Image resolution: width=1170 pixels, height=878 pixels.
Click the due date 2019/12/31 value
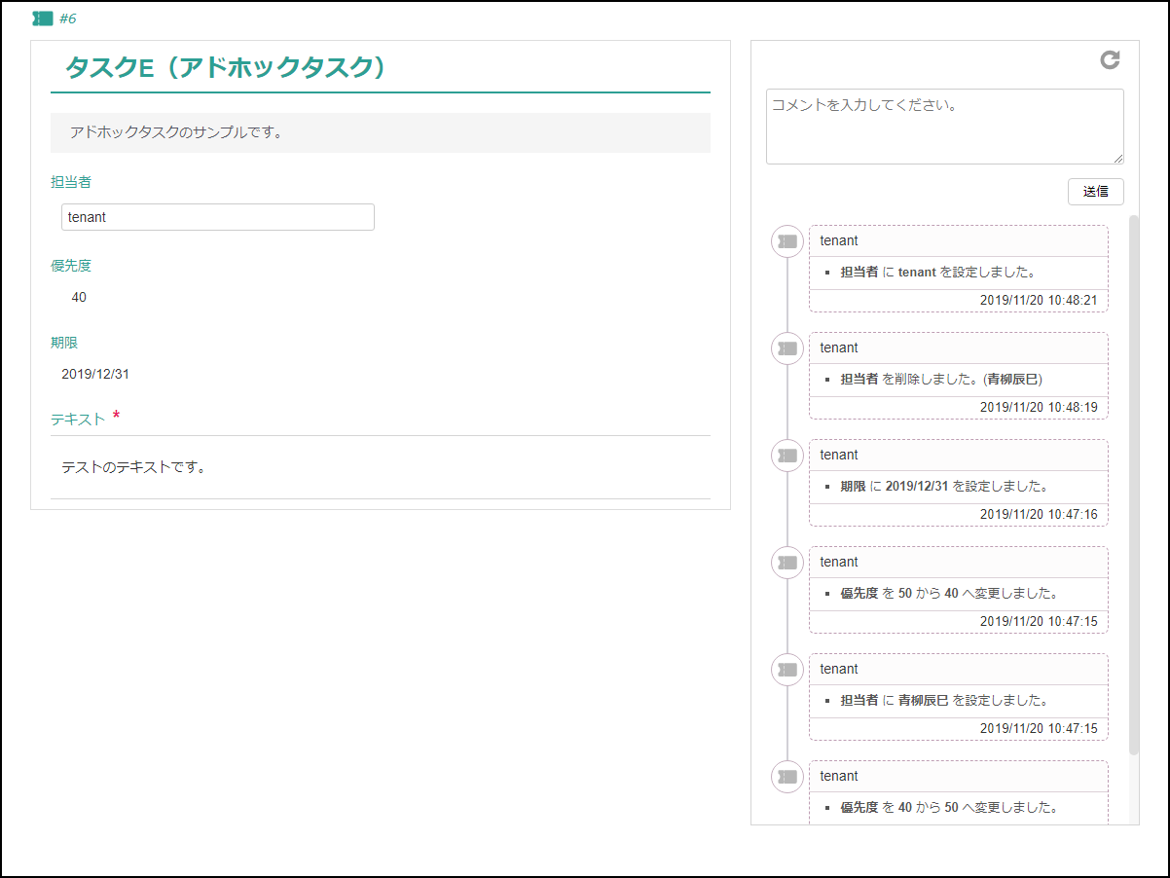94,373
